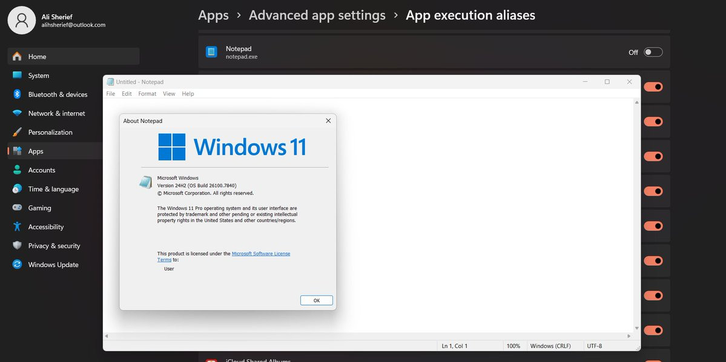Minimize the Untitled - Notepad window
Image resolution: width=726 pixels, height=362 pixels.
(586, 82)
